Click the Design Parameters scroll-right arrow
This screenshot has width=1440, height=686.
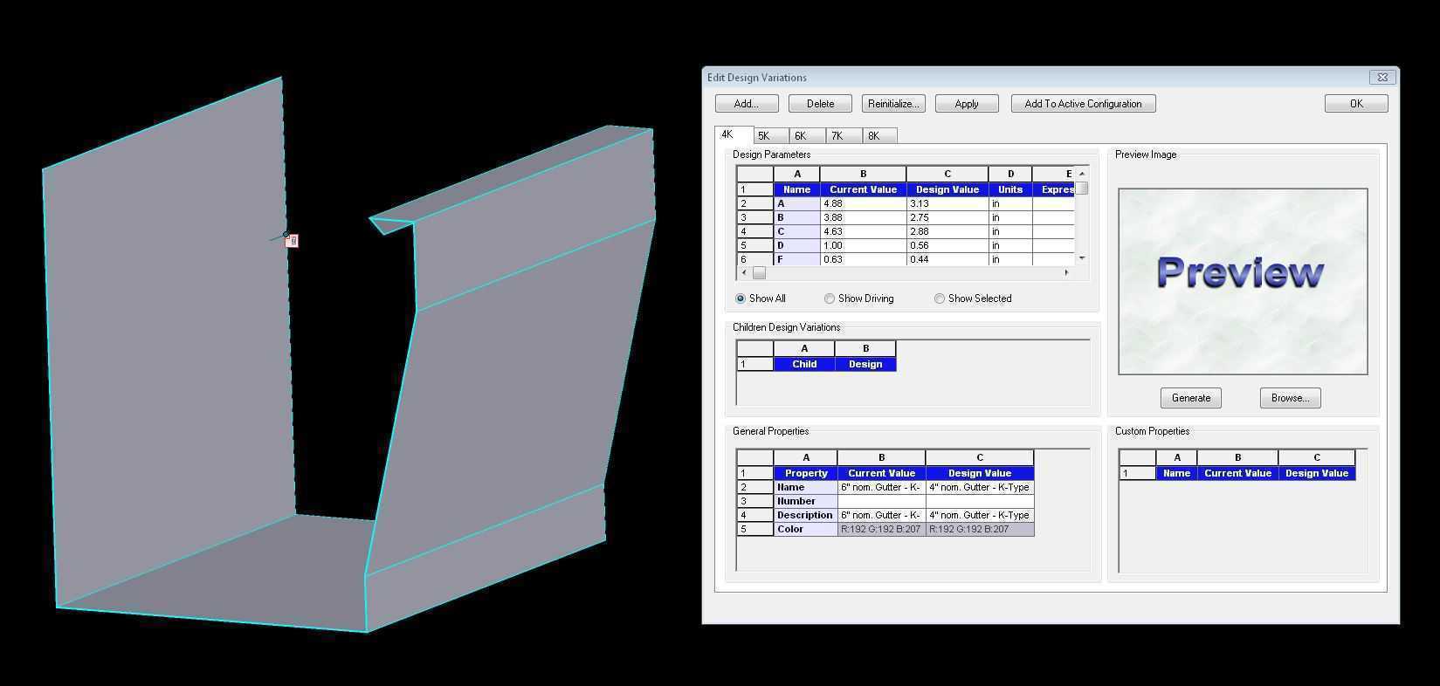(1066, 272)
